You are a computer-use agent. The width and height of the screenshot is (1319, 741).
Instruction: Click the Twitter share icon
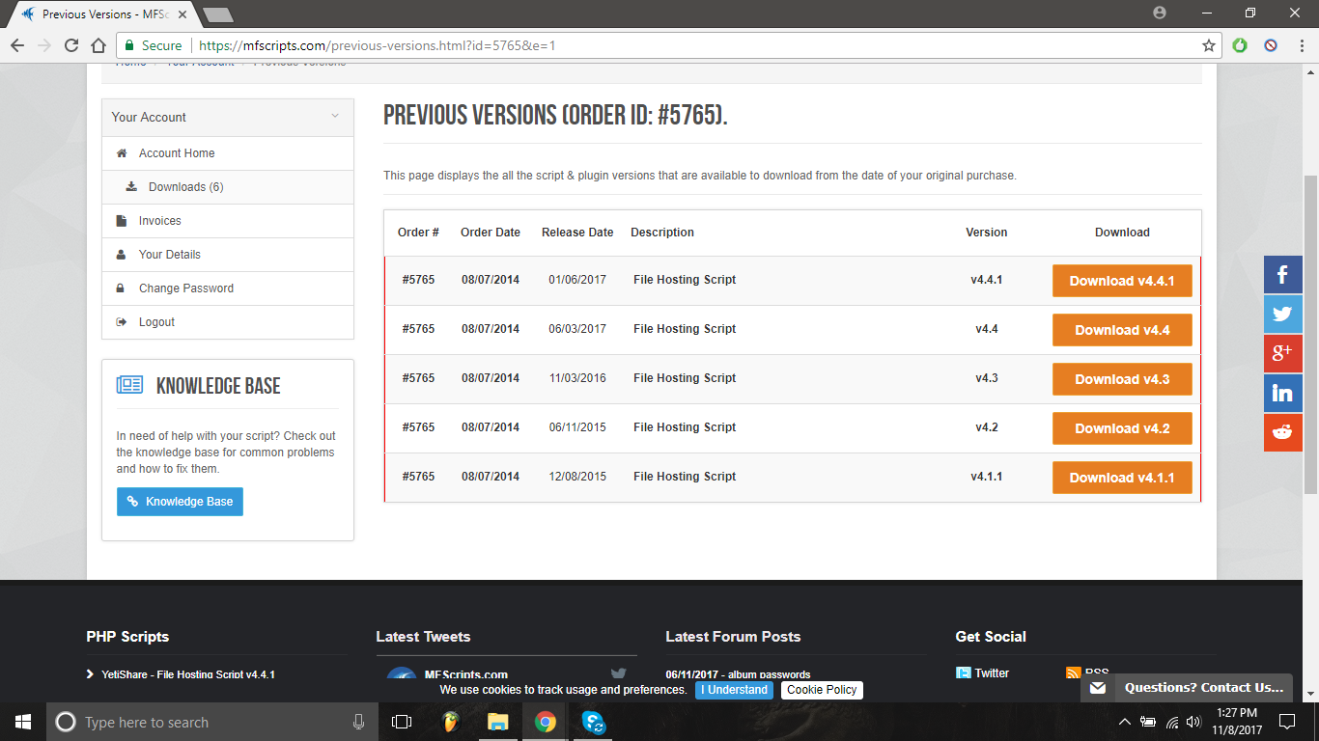(1282, 315)
